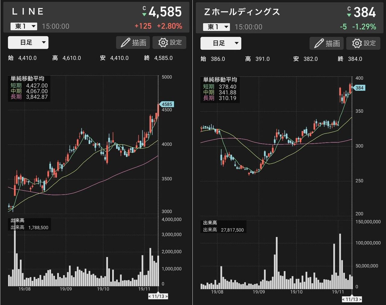Click the LINE stock name title

tap(28, 12)
